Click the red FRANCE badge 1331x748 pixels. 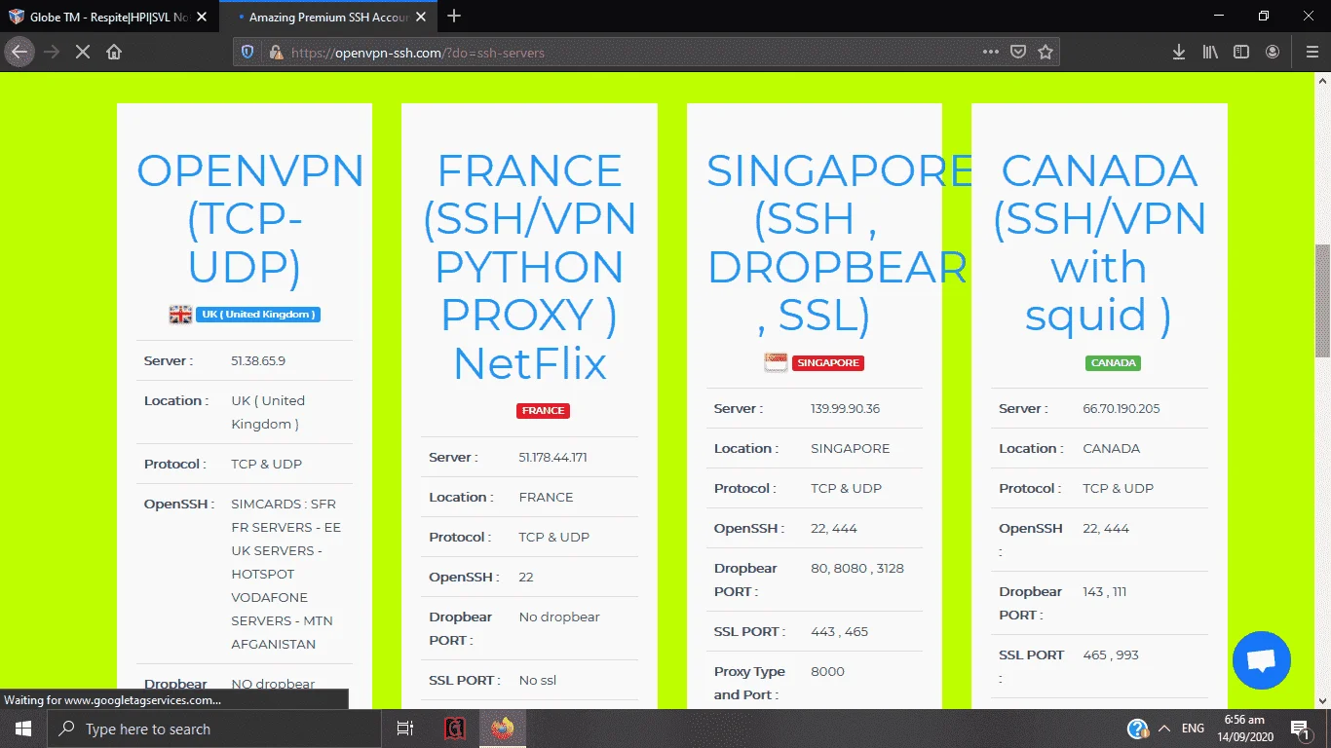(543, 411)
